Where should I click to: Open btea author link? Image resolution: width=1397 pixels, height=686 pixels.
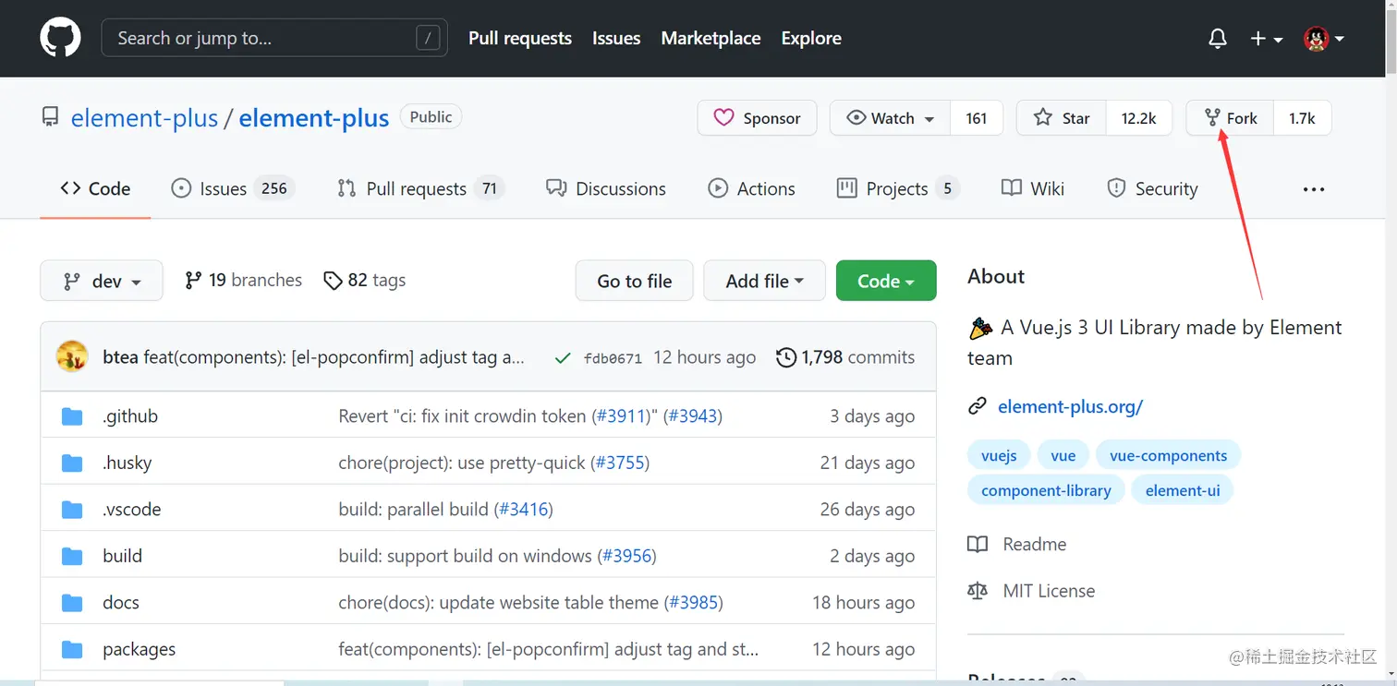[120, 357]
